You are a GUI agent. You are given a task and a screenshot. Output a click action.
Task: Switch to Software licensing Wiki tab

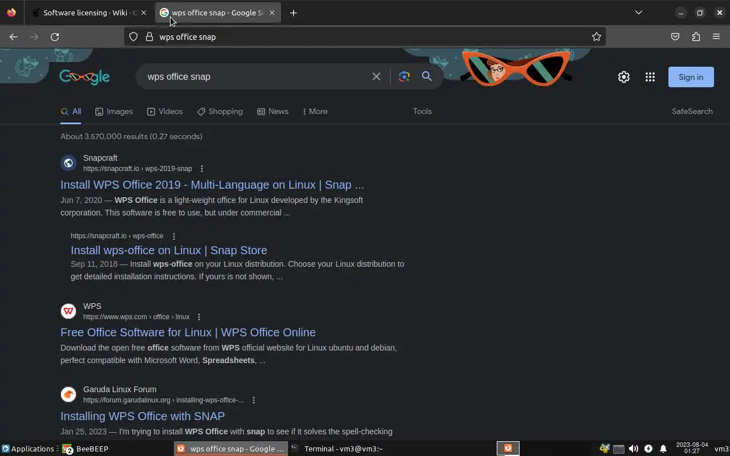point(84,13)
